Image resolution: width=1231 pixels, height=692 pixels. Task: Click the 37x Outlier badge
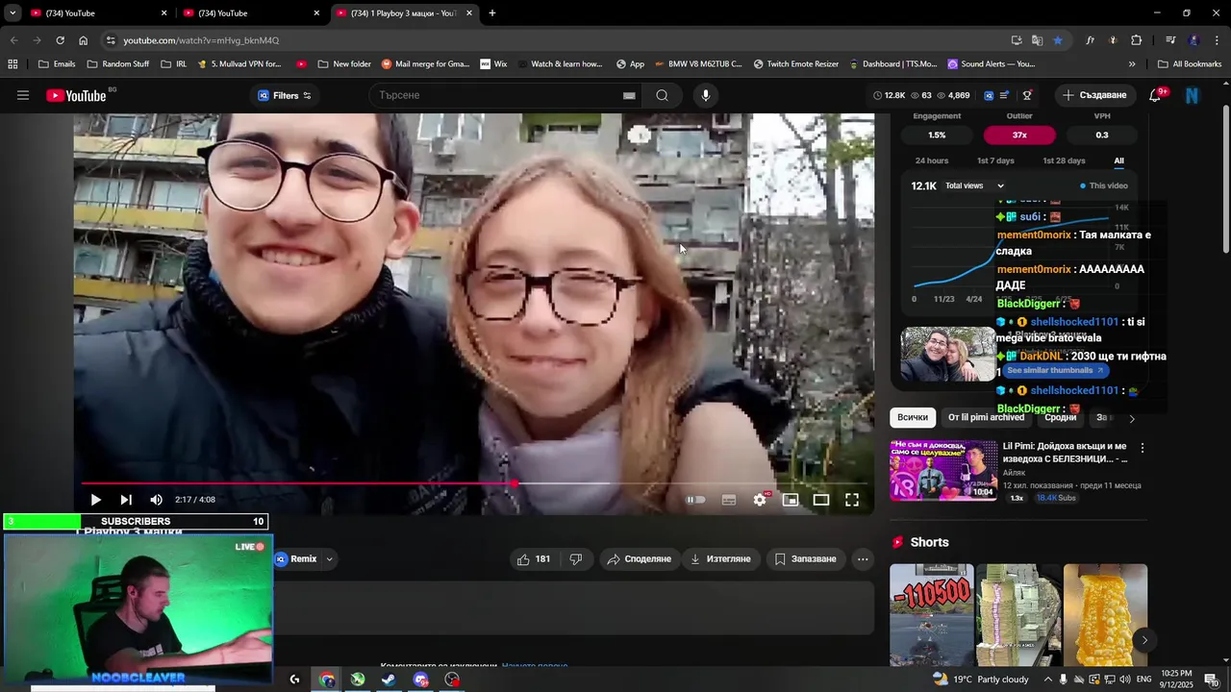click(x=1019, y=135)
